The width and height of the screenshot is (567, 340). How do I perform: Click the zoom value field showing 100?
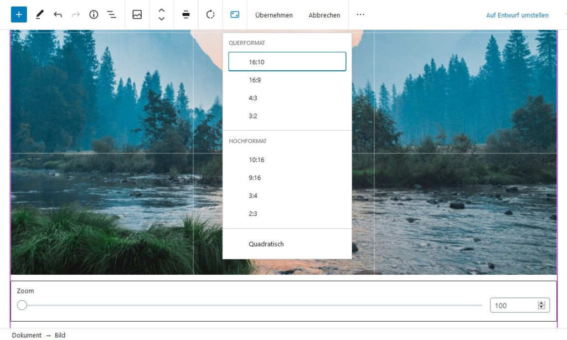tap(513, 305)
